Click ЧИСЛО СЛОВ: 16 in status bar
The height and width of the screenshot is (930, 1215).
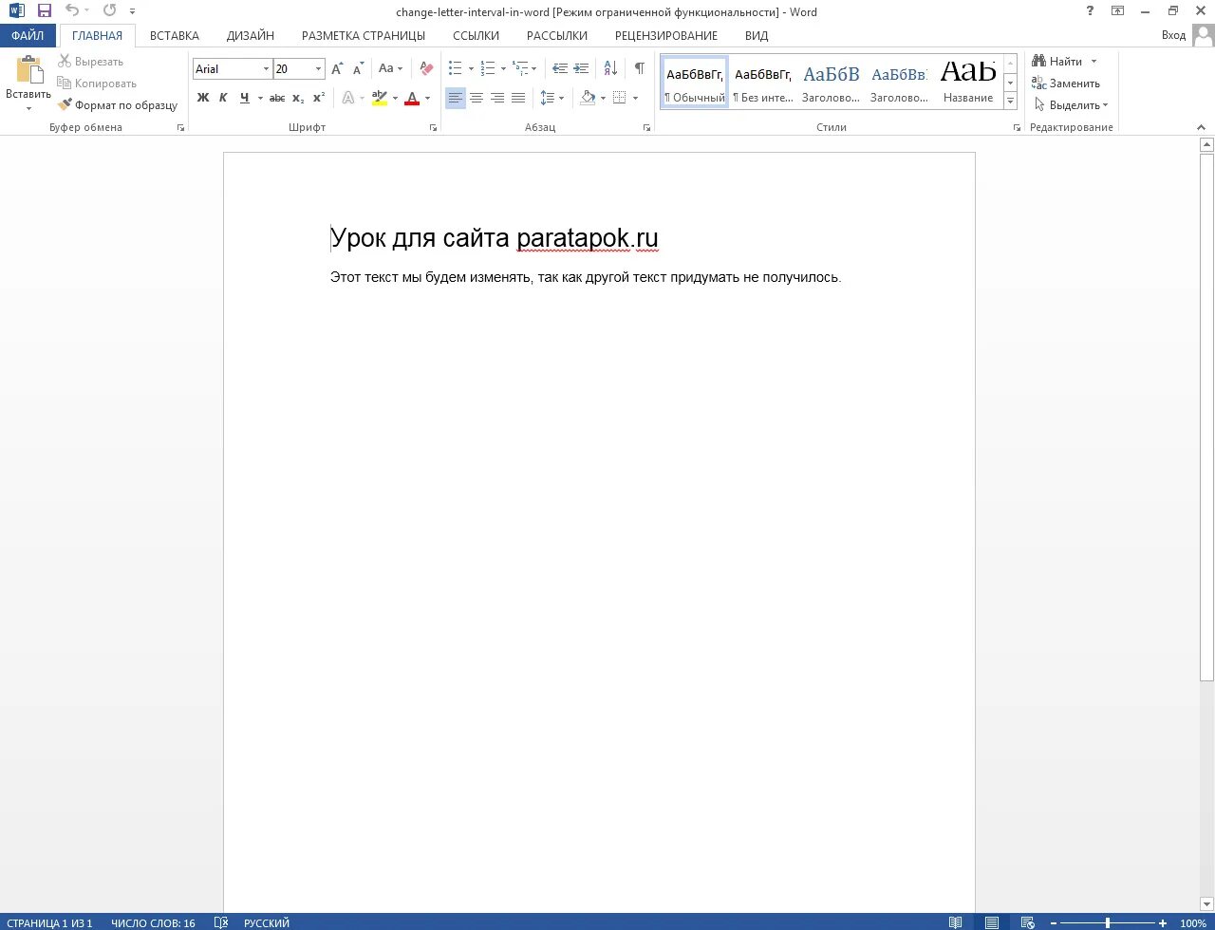[153, 922]
